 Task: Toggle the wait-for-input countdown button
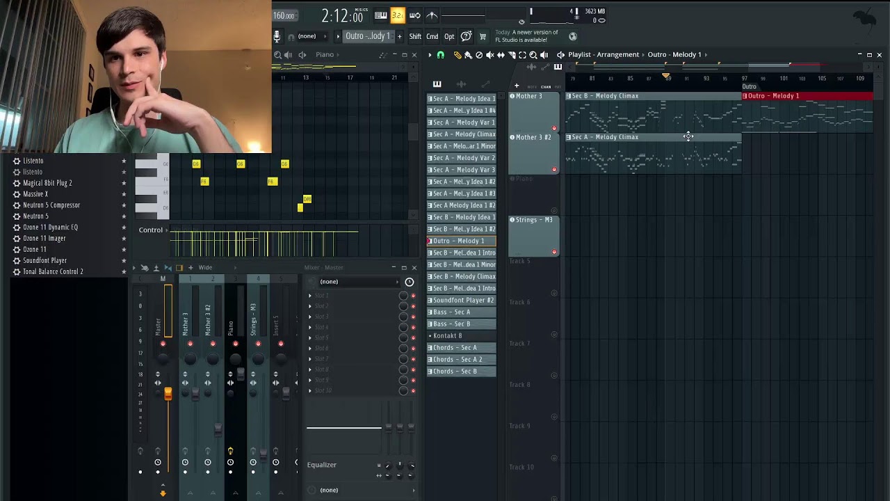(398, 15)
